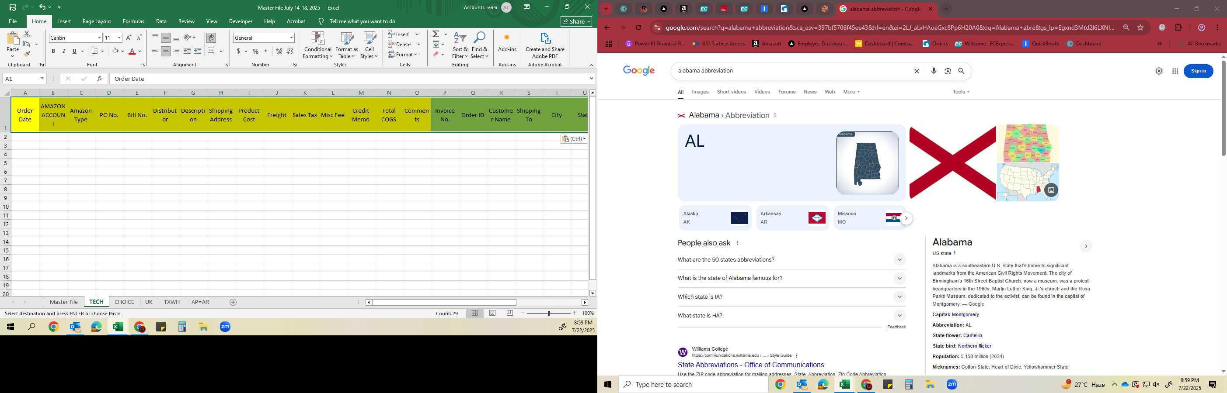Switch to the AP=AR sheet tab
1227x393 pixels.
[x=200, y=302]
